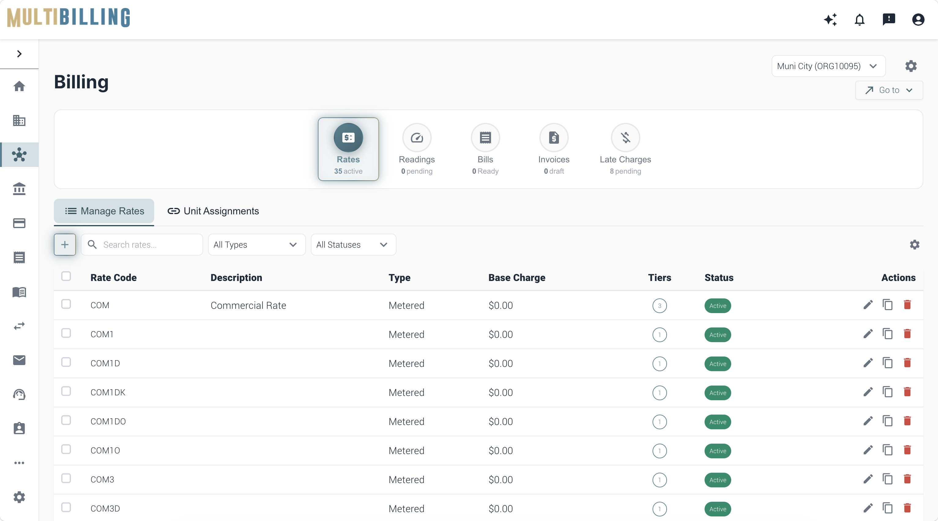Select the Rates billing step
This screenshot has width=938, height=521.
click(x=348, y=149)
